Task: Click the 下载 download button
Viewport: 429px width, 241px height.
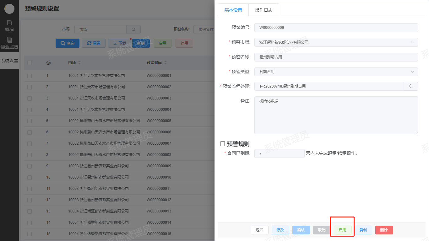Action: (119, 43)
